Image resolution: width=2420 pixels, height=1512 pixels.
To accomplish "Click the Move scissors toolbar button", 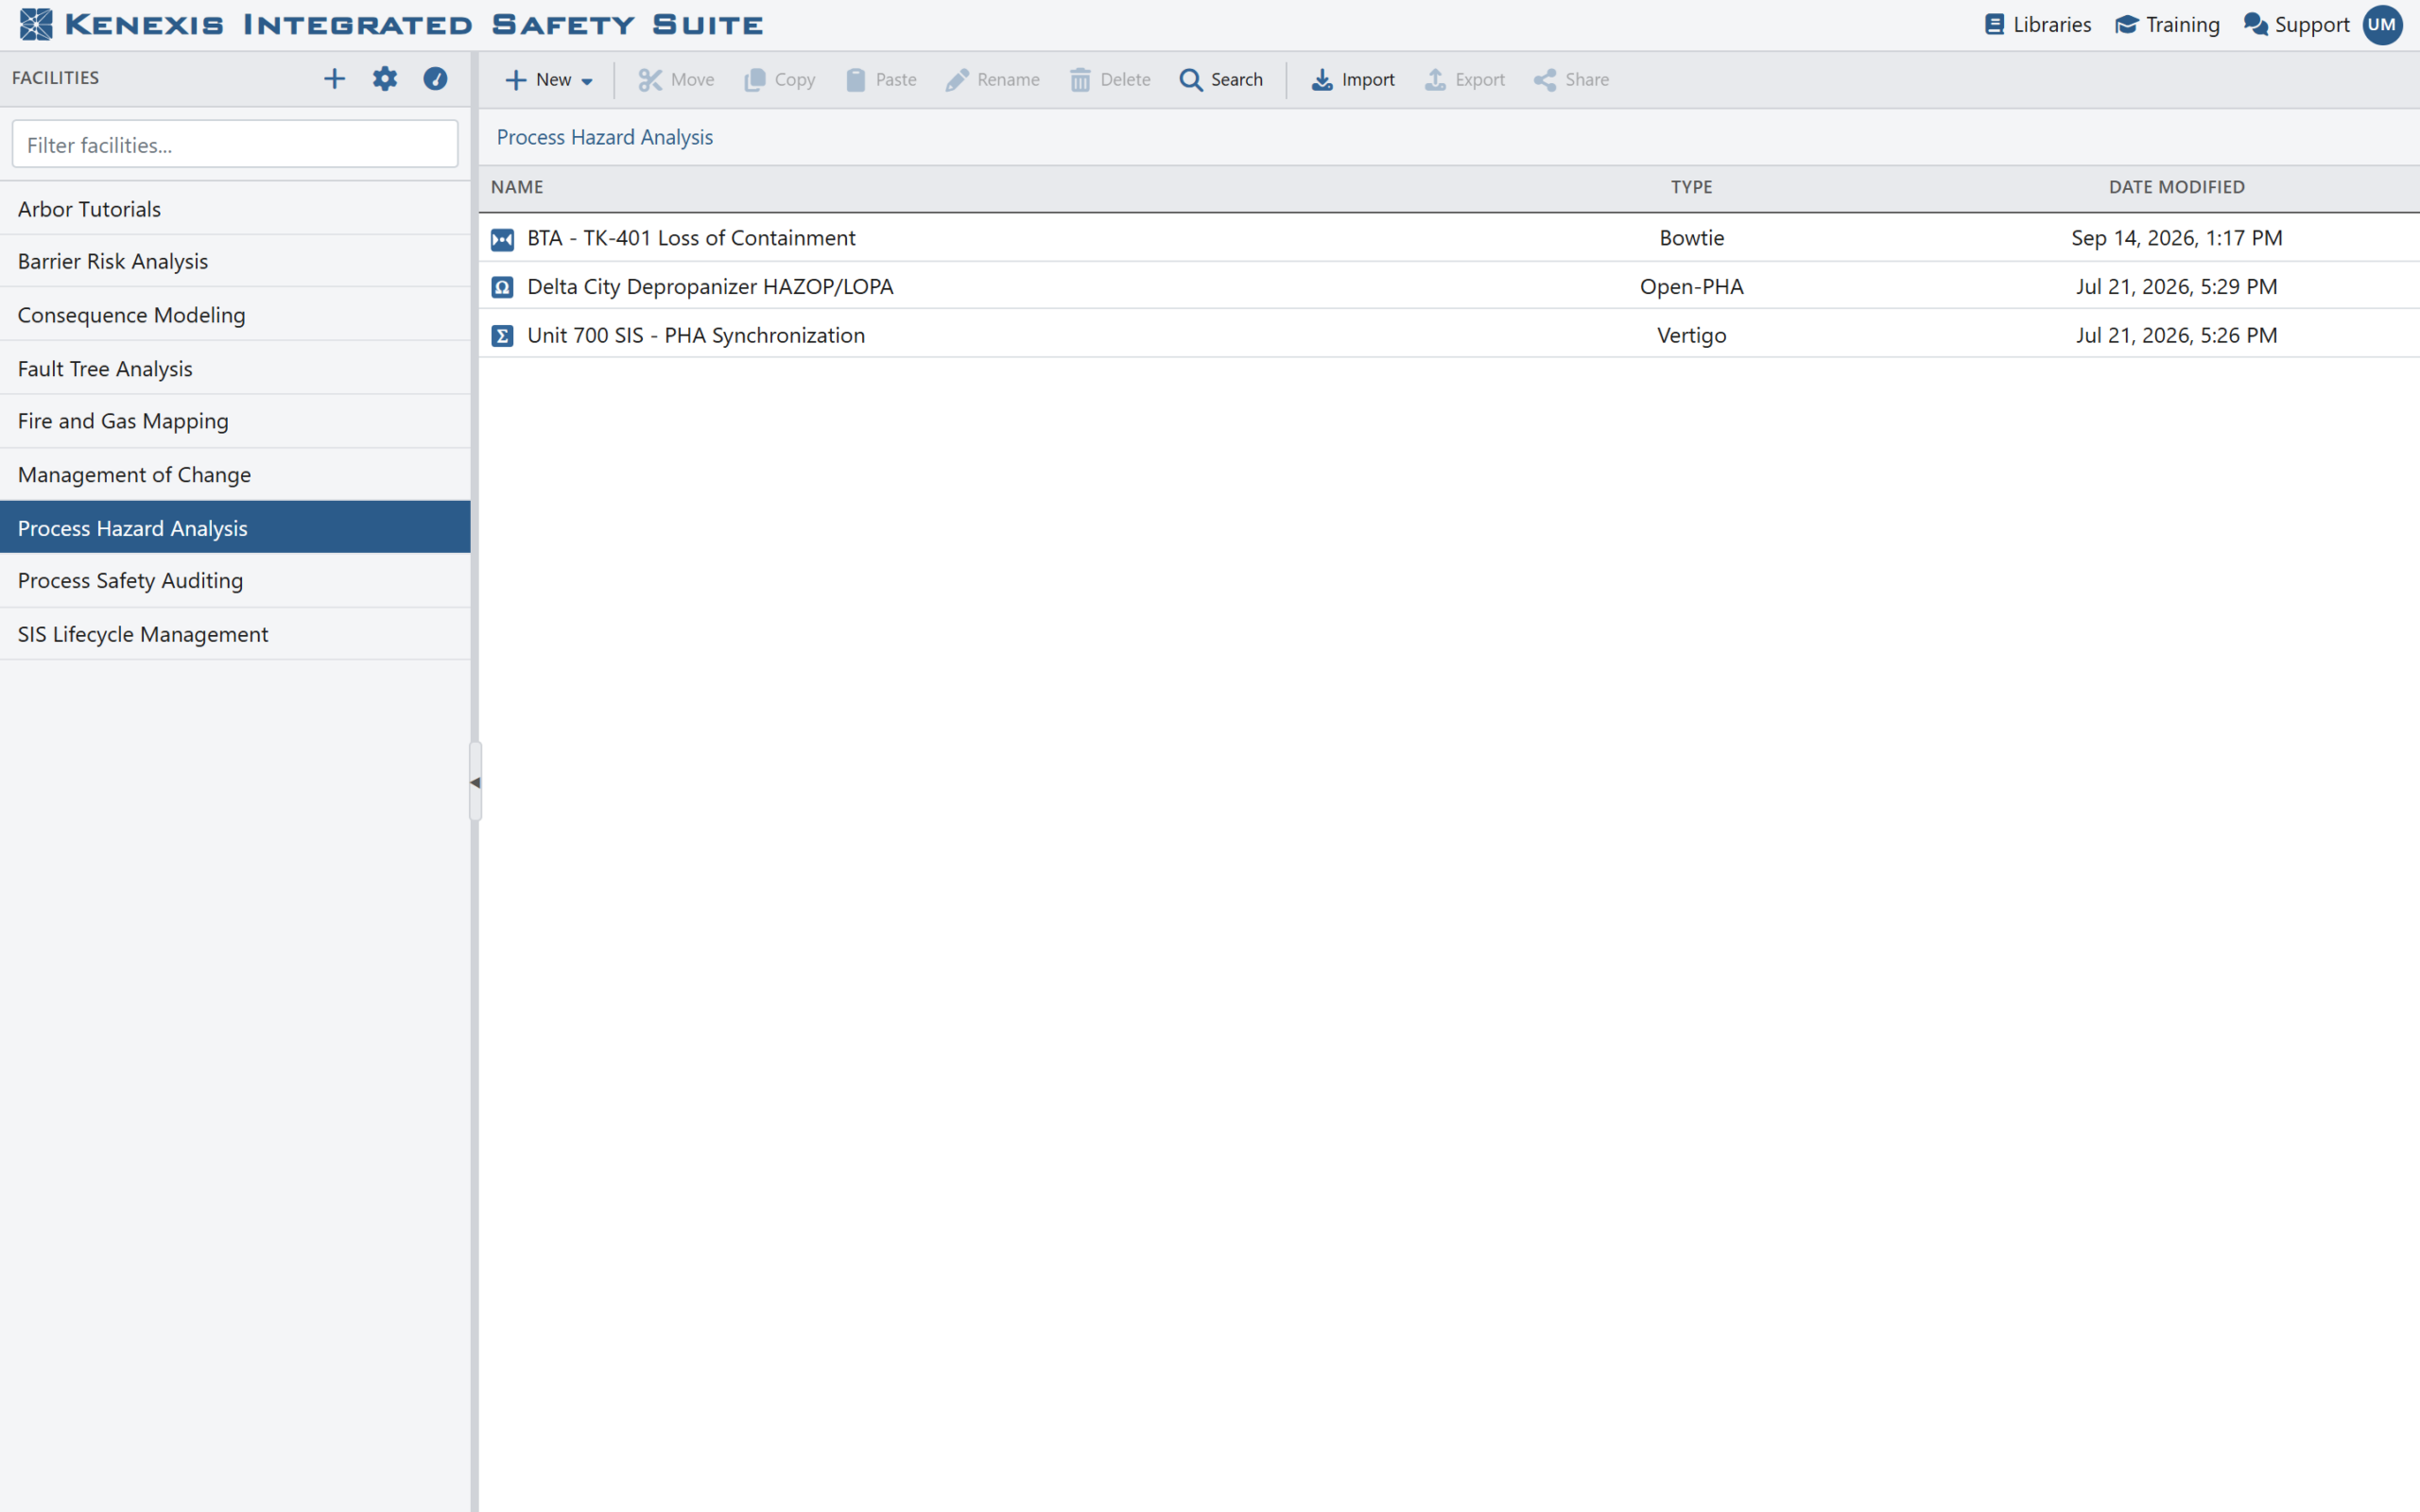I will pos(676,80).
